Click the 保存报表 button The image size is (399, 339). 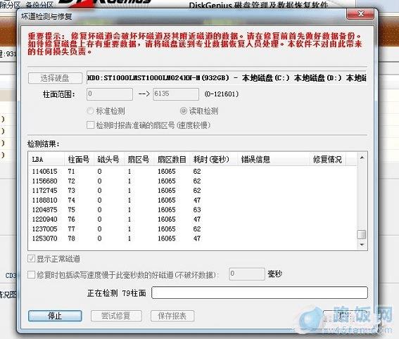click(172, 316)
